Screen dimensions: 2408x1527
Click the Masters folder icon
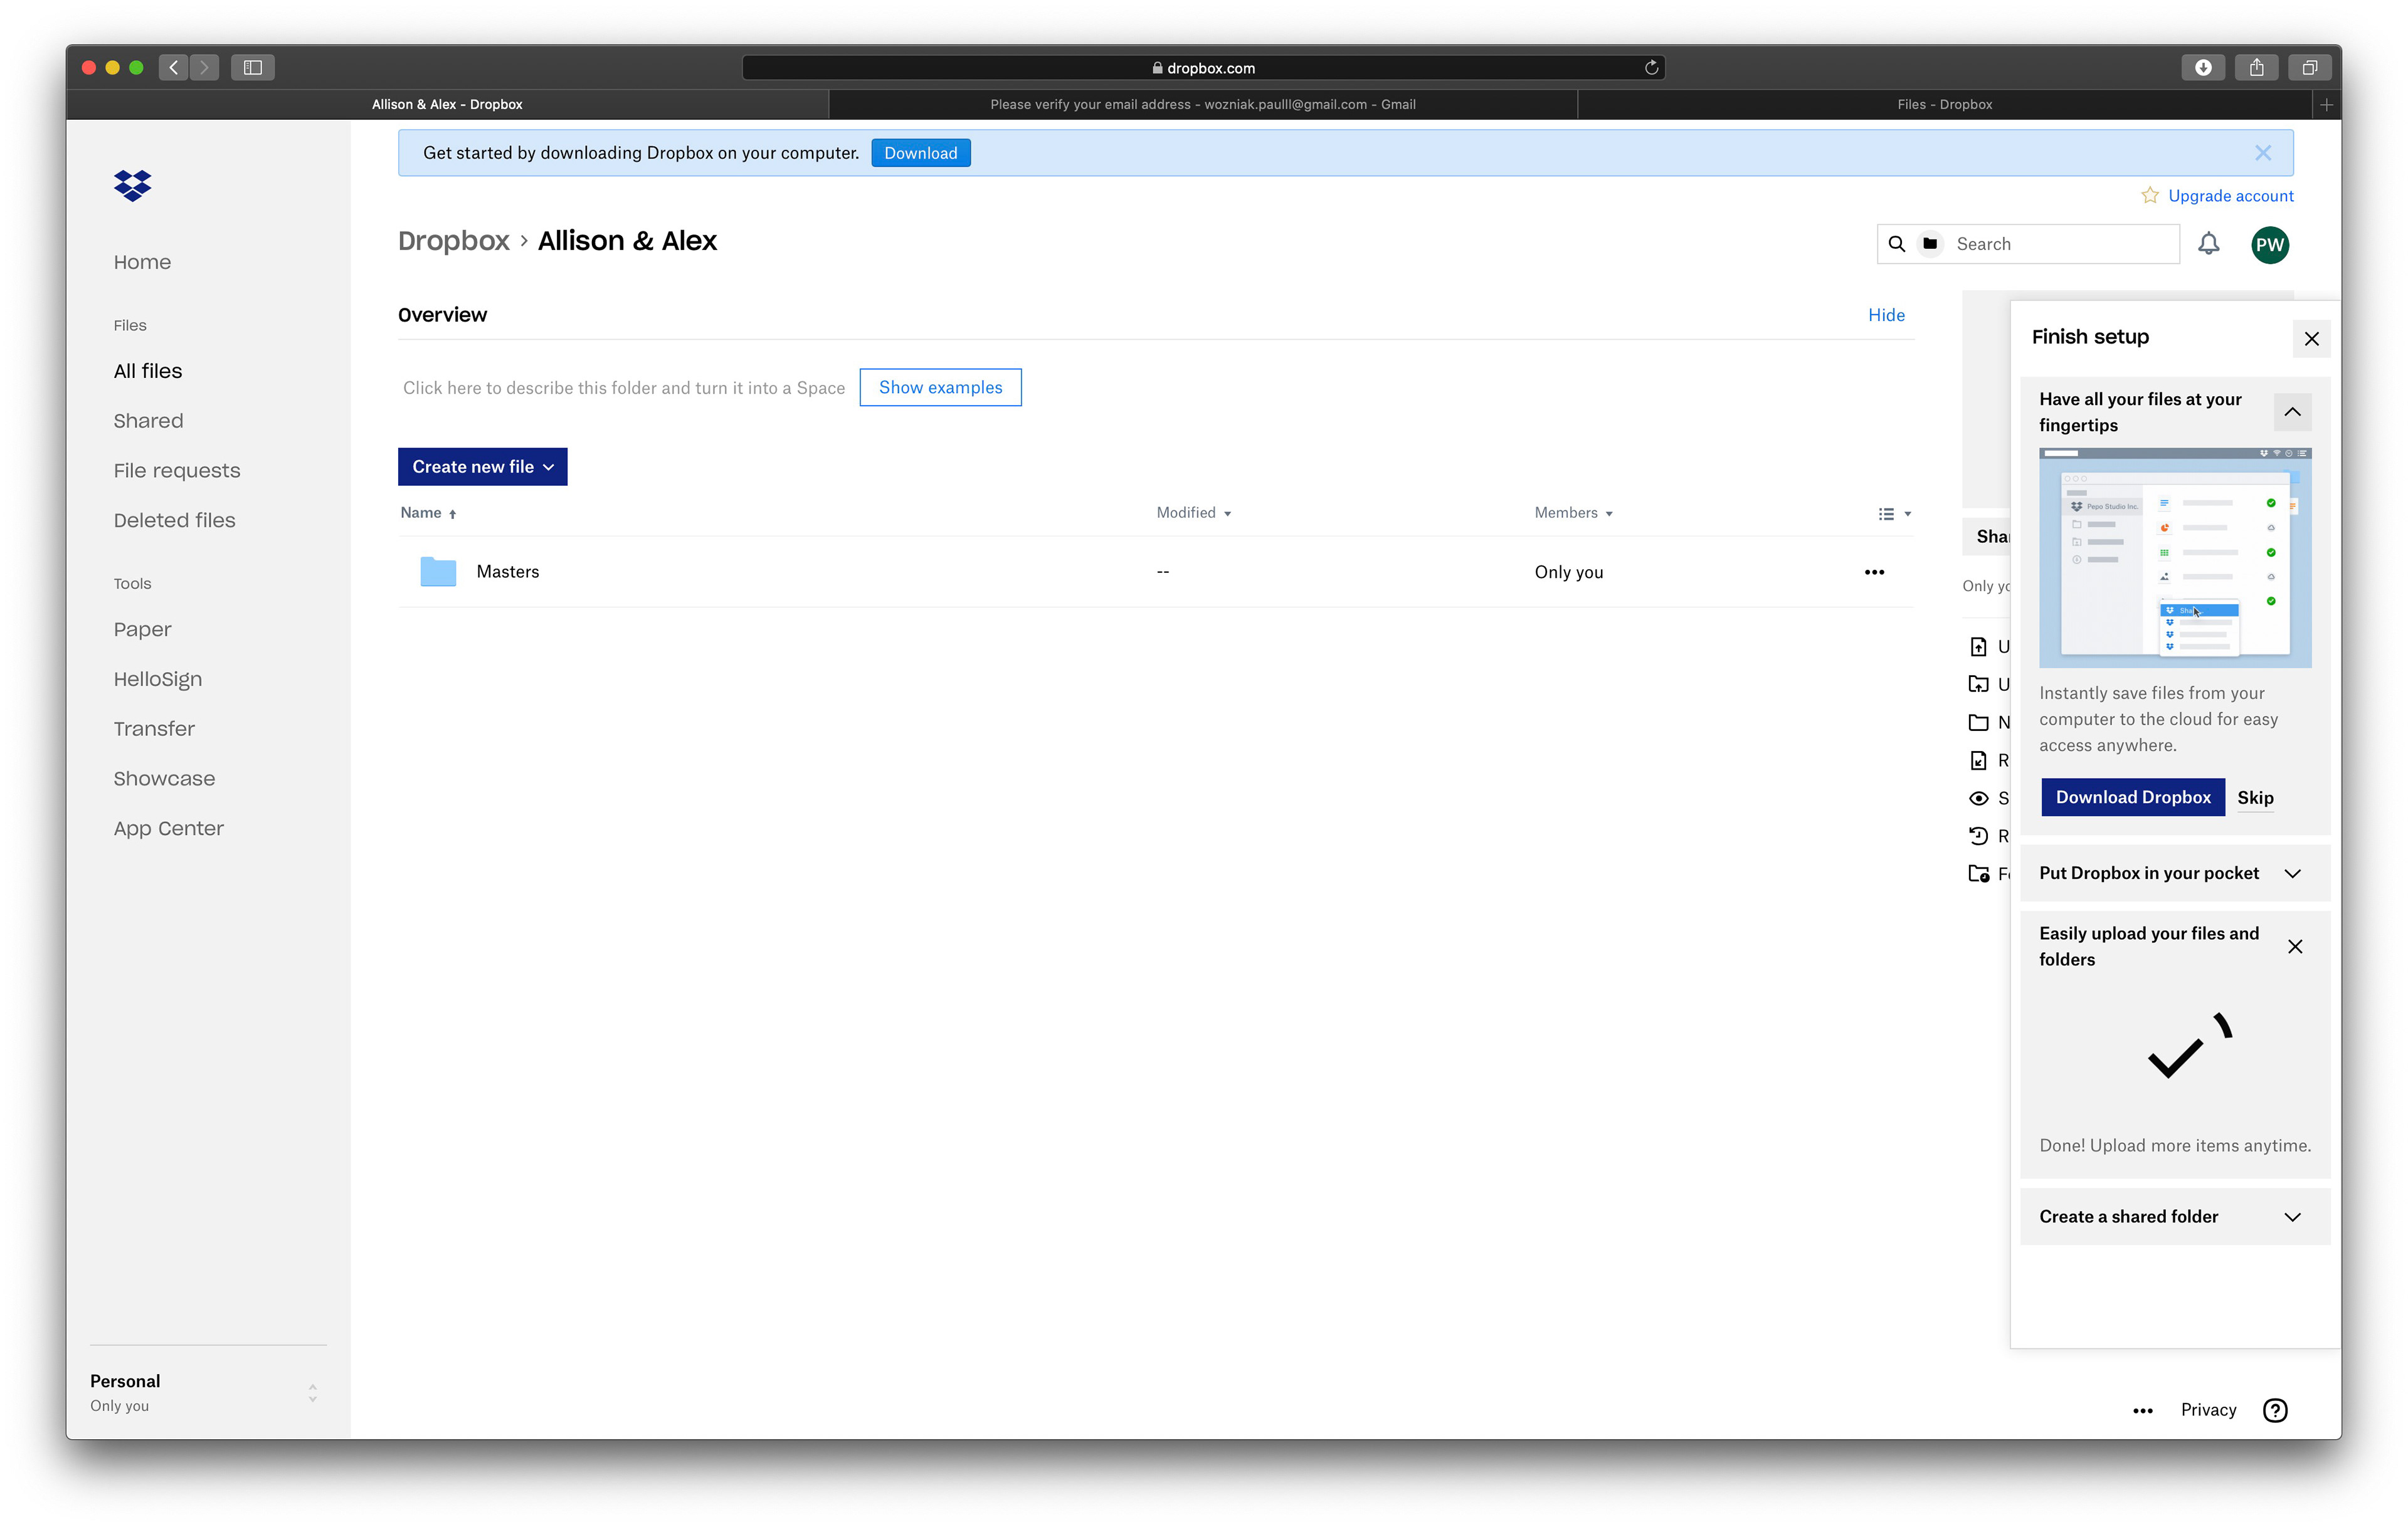[438, 572]
